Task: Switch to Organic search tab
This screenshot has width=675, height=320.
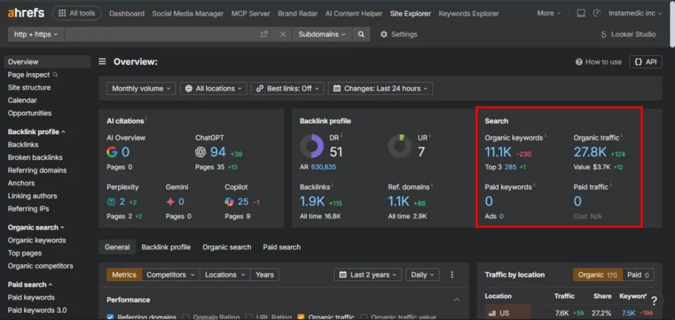Action: 227,248
